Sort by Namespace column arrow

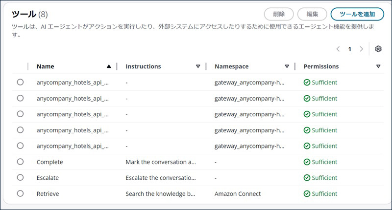pos(287,66)
